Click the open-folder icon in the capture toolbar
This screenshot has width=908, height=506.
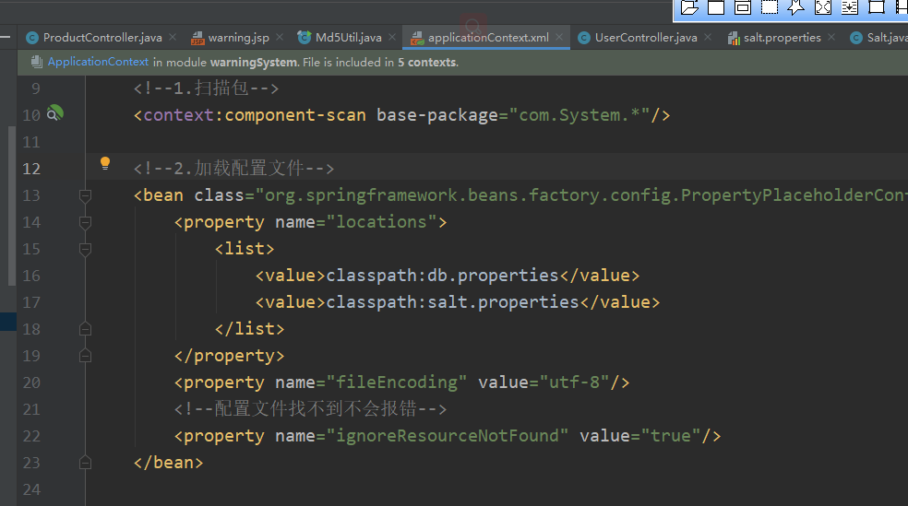pos(689,7)
